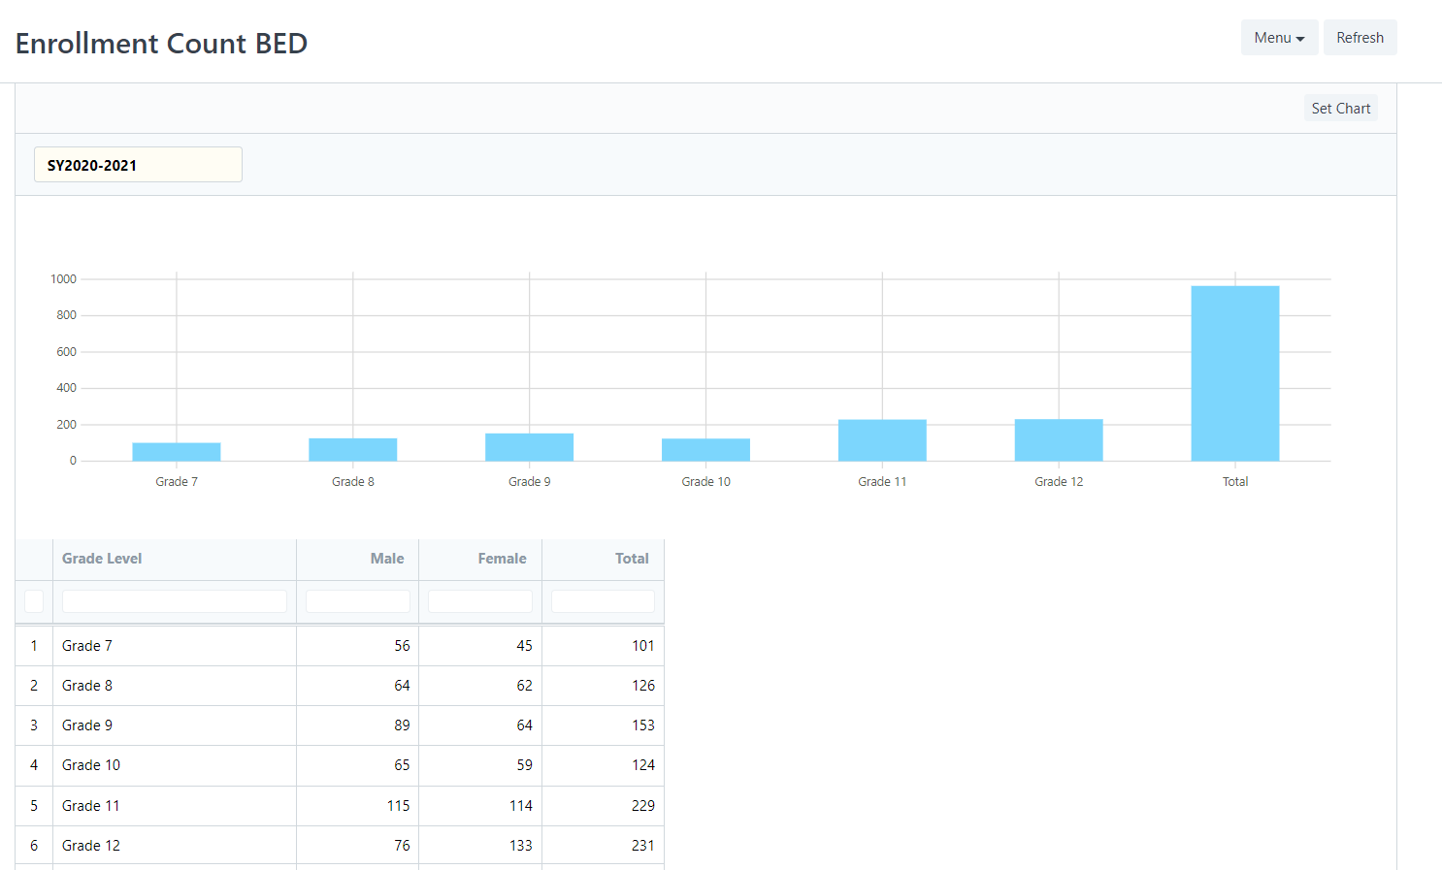Sort table by the Male column

pos(386,559)
